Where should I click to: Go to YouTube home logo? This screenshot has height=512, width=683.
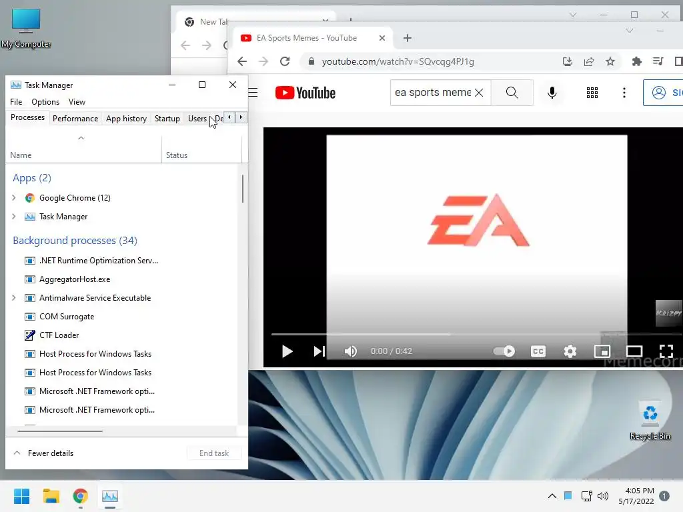pos(305,93)
